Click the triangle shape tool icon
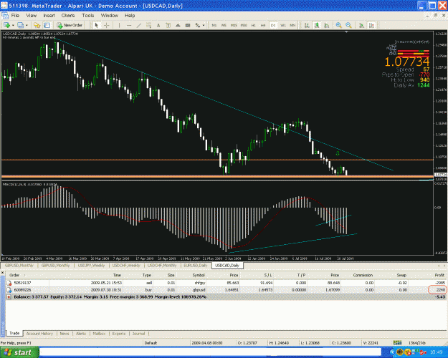This screenshot has width=448, height=358. (x=178, y=25)
